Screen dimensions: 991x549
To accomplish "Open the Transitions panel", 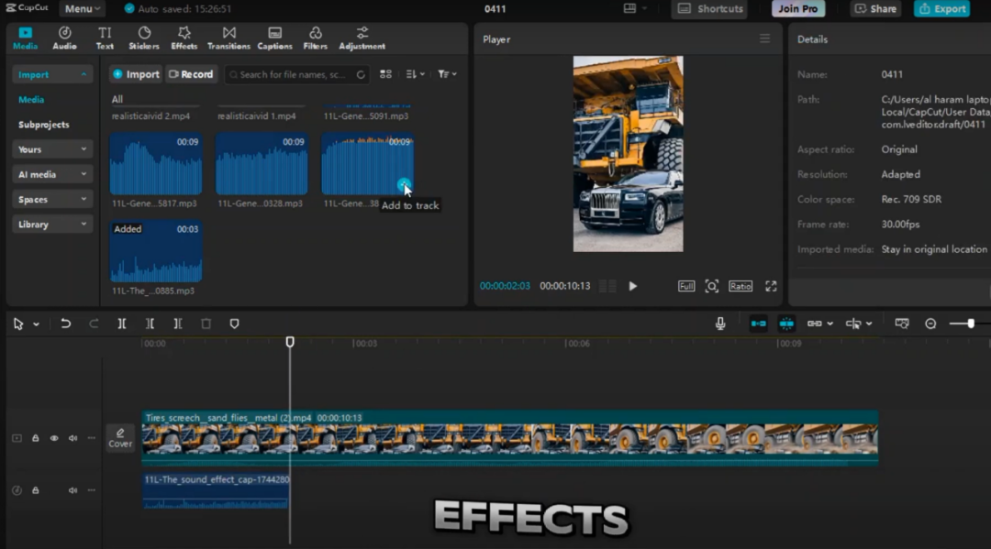I will coord(228,38).
